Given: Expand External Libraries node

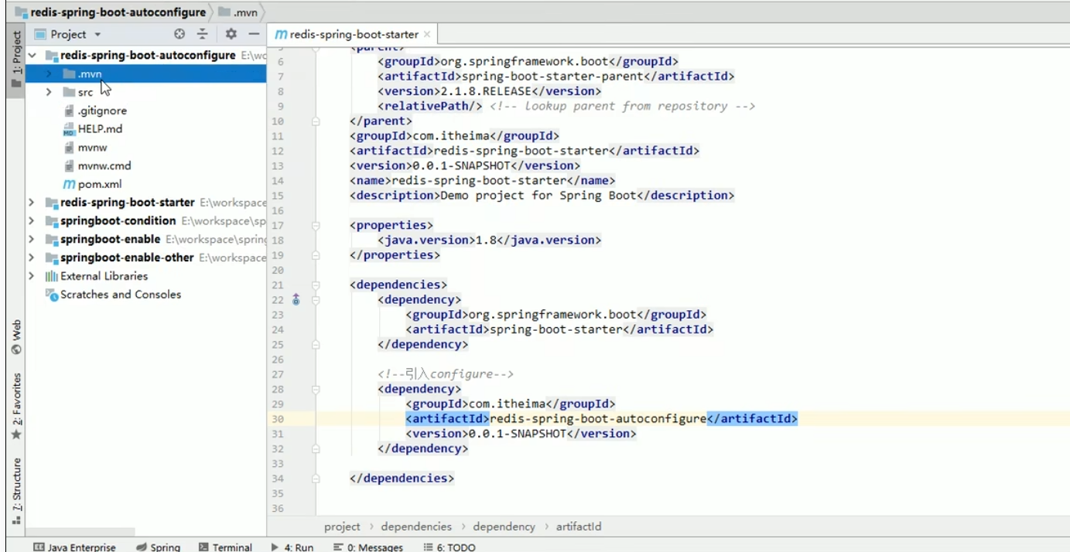Looking at the screenshot, I should click(31, 276).
